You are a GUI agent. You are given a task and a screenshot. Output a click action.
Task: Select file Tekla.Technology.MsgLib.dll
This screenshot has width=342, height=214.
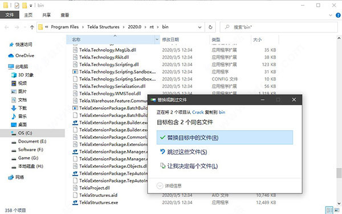point(108,50)
